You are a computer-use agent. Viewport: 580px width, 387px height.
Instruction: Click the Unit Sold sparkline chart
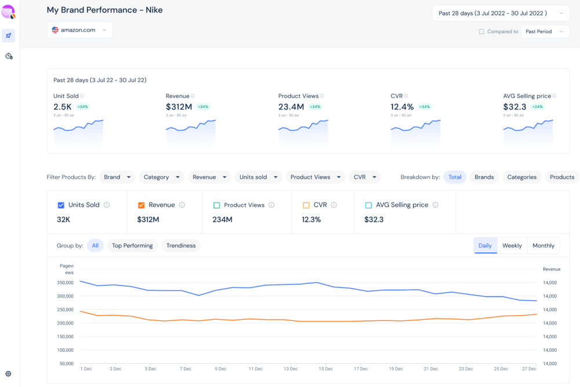(x=78, y=132)
